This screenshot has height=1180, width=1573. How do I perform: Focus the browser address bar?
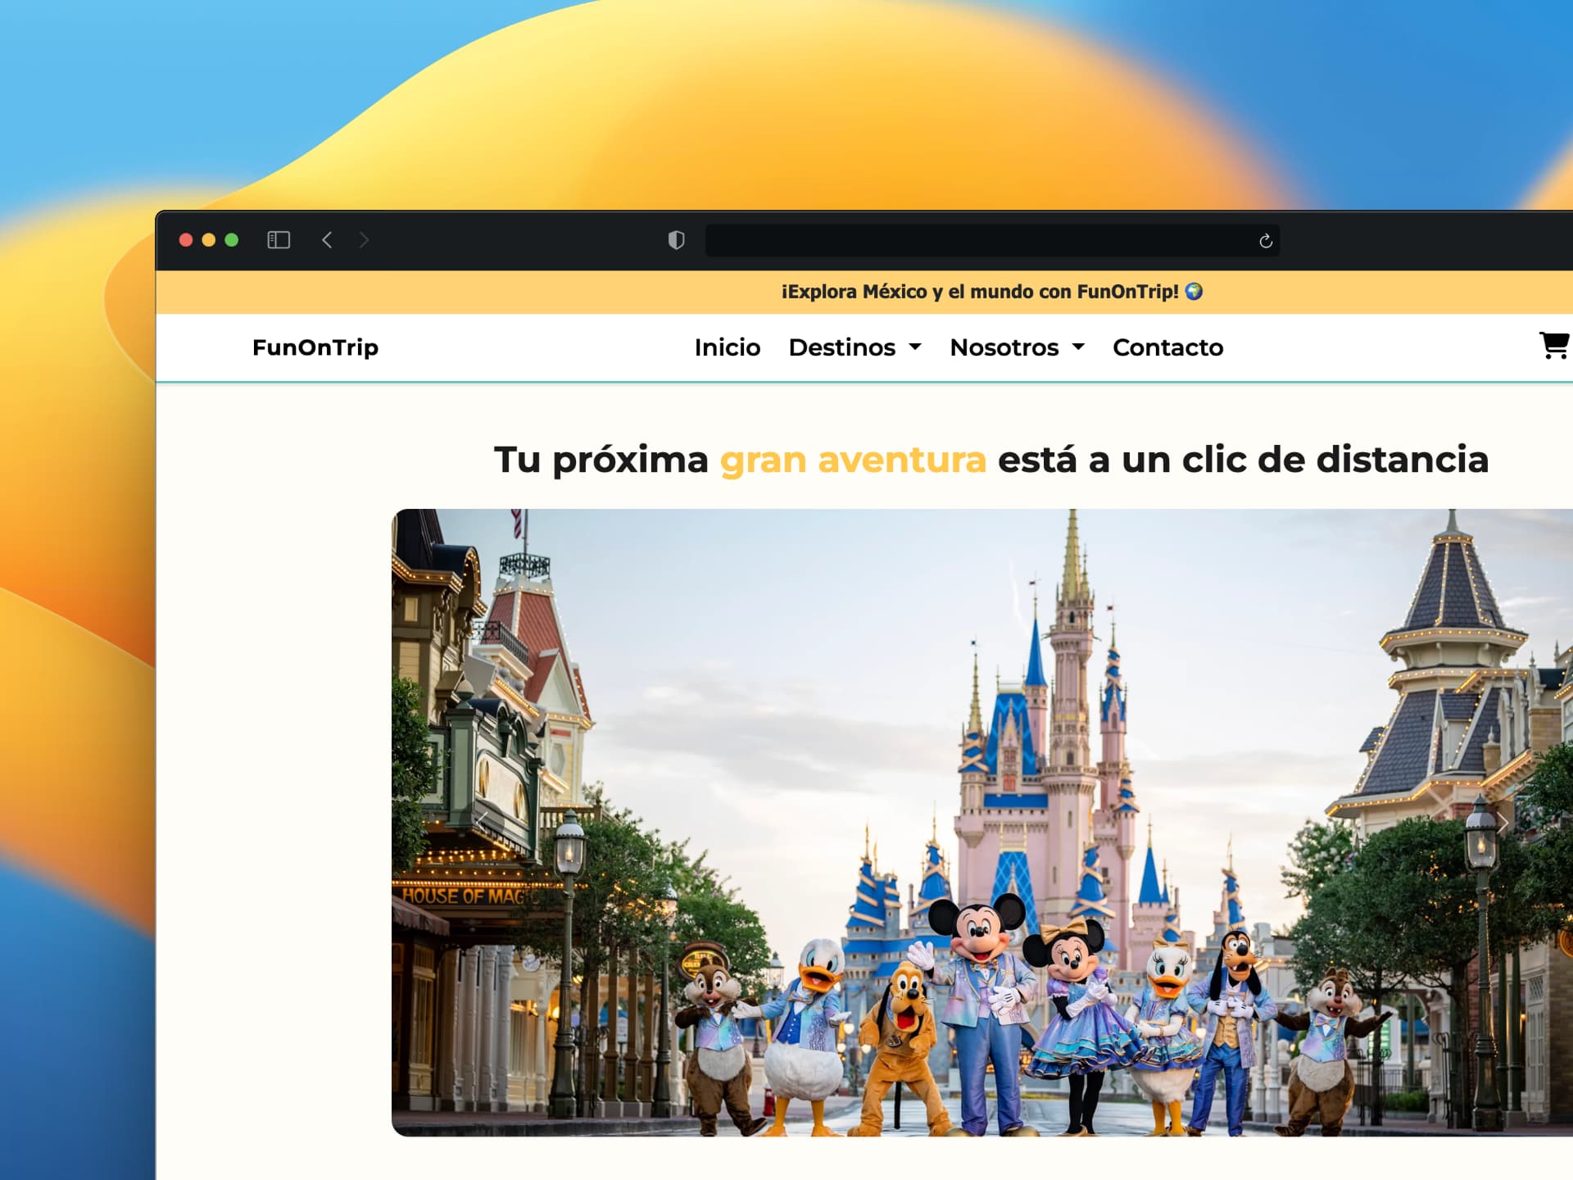992,241
